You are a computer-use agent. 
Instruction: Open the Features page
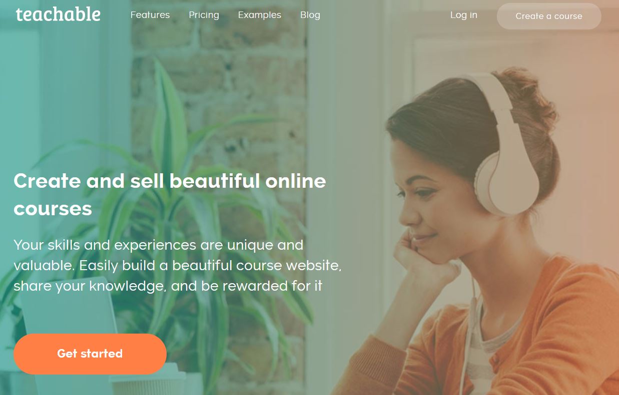(x=150, y=15)
